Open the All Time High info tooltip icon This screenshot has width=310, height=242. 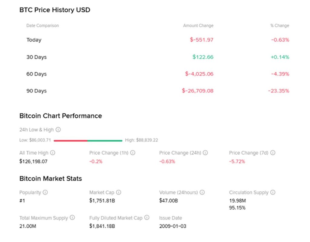point(53,153)
